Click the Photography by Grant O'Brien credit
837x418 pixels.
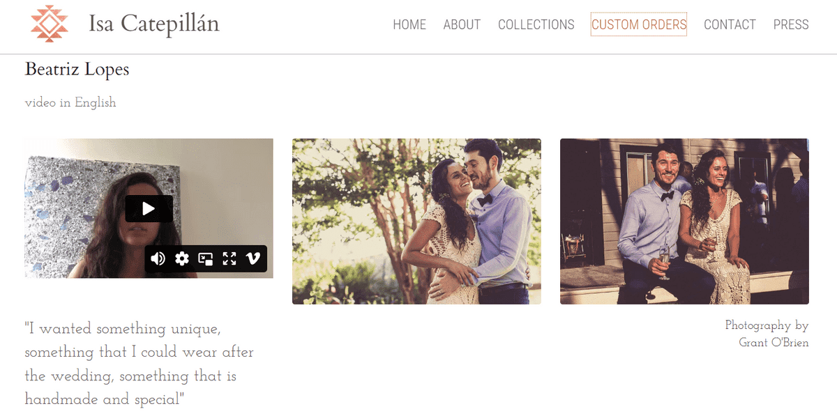767,334
